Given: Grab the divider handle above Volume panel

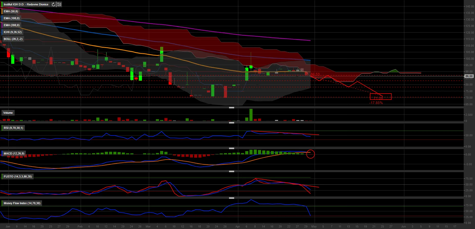Looking at the screenshot, I should click(231, 108).
